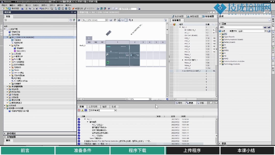Click the show module labels toolbar icon
The width and height of the screenshot is (275, 155).
[x=119, y=20]
